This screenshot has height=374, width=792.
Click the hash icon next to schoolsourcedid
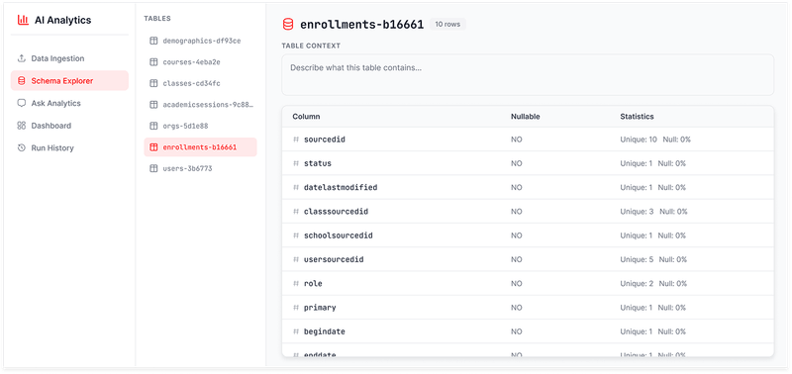(x=296, y=235)
